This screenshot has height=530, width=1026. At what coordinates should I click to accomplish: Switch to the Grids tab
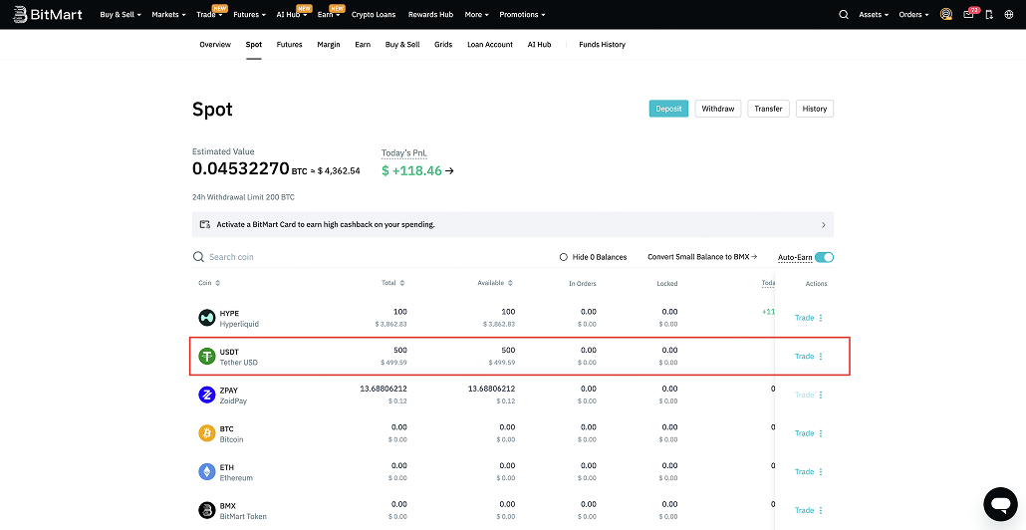tap(443, 45)
